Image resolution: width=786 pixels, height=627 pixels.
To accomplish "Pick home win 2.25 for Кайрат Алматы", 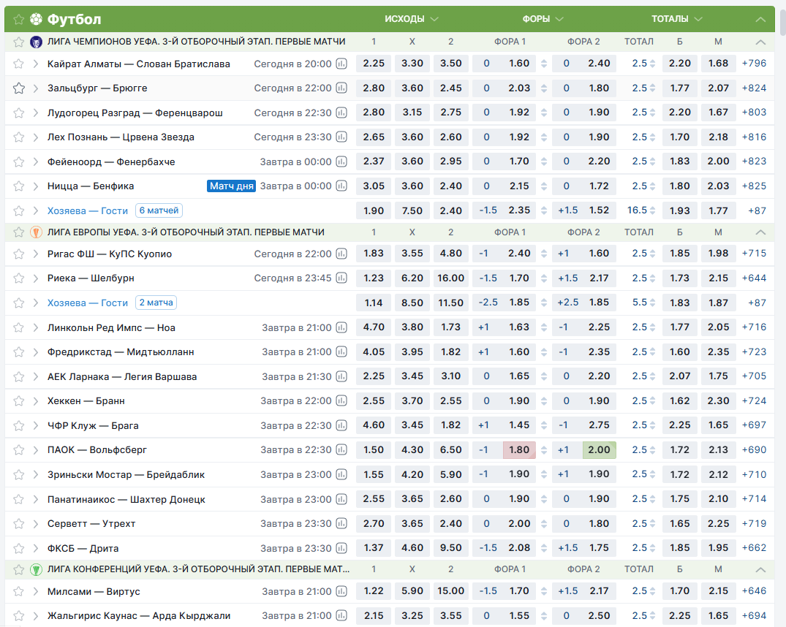I will coord(374,64).
